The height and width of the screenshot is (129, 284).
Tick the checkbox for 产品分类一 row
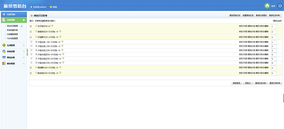pyautogui.click(x=31, y=42)
